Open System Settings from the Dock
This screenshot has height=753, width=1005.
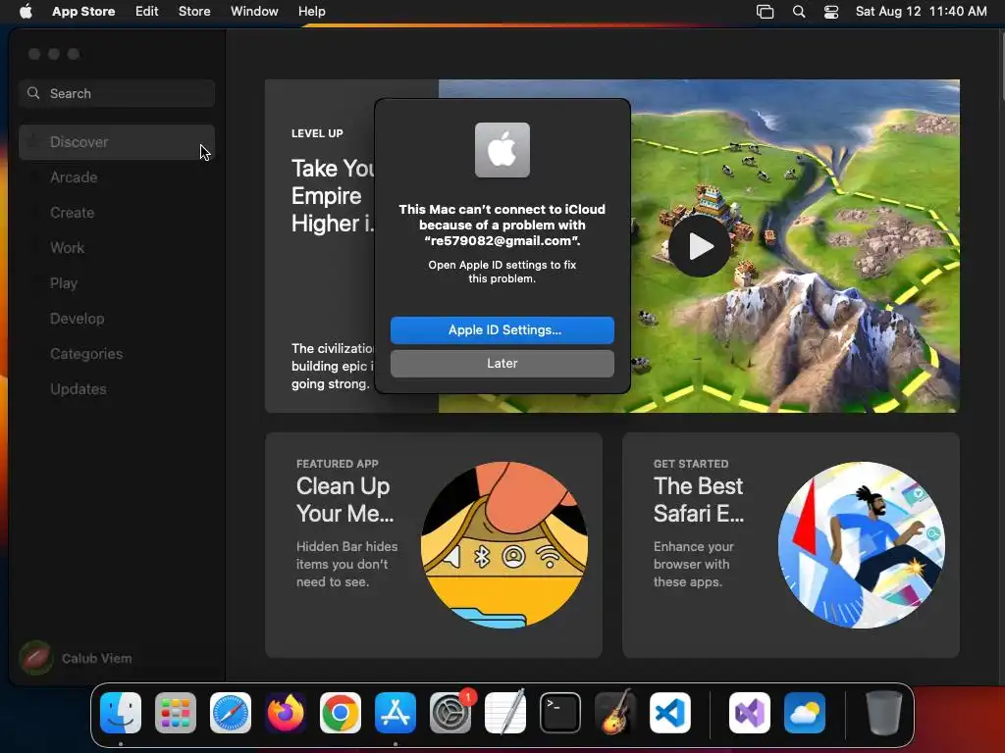click(450, 713)
